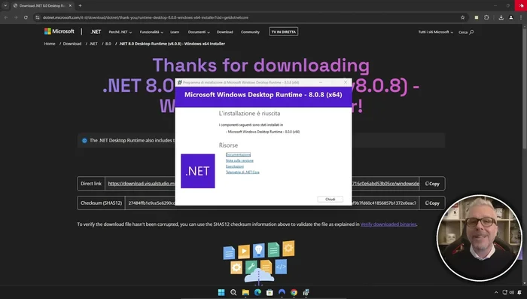
Task: Open the Chrome three-dot menu
Action: click(x=521, y=17)
